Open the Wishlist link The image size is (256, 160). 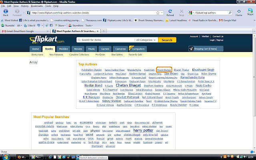click(x=205, y=36)
